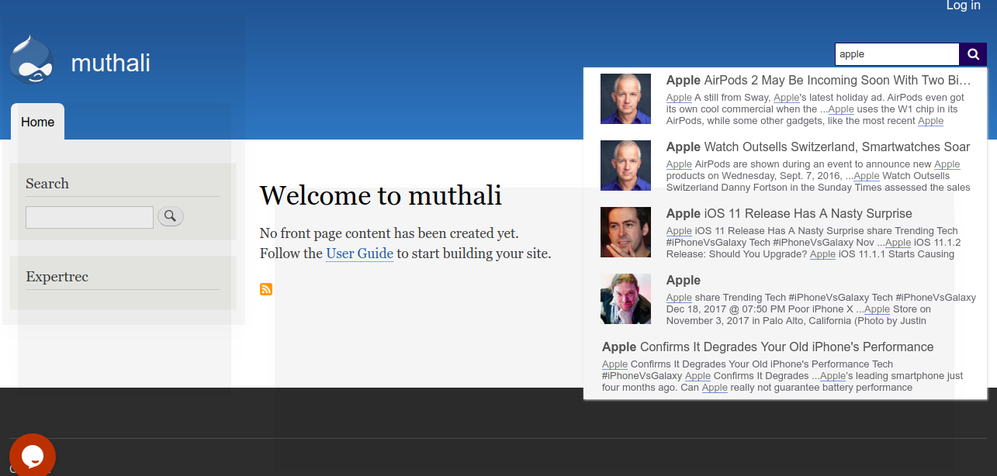The height and width of the screenshot is (476, 997).
Task: Click the orange RSS feed icon
Action: 266,289
